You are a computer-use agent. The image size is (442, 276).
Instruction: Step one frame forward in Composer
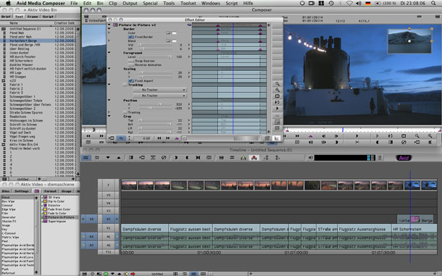336,136
